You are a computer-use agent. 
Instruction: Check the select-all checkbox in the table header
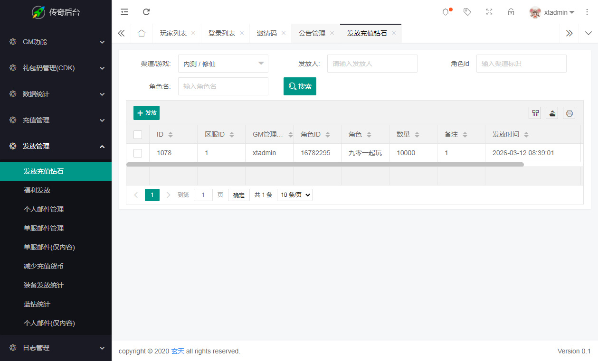click(138, 134)
